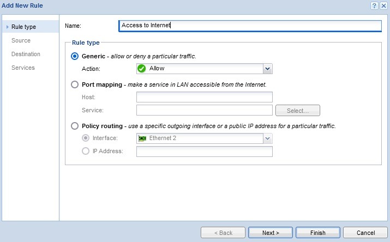Choose the Interface radio option
This screenshot has width=390, height=242.
[86, 138]
